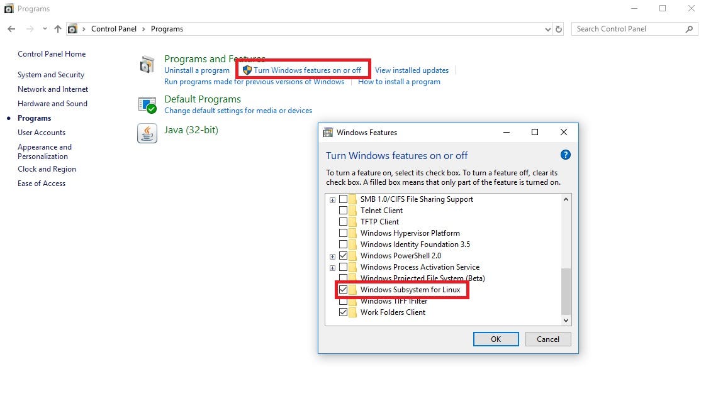Open the Default Programs heading link
The image size is (706, 396).
pos(203,99)
